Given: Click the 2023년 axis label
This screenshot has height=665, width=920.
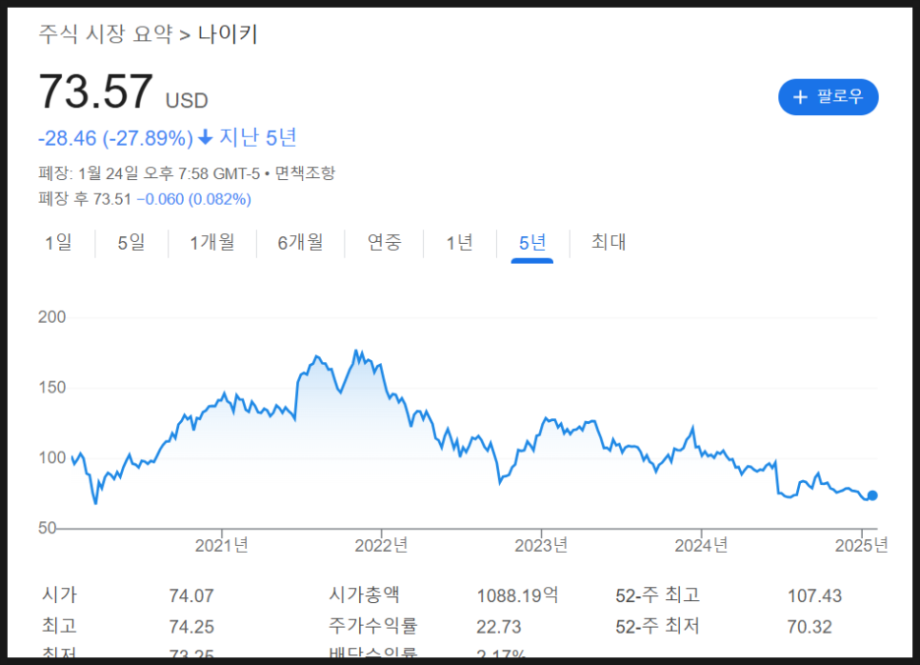Looking at the screenshot, I should click(542, 545).
